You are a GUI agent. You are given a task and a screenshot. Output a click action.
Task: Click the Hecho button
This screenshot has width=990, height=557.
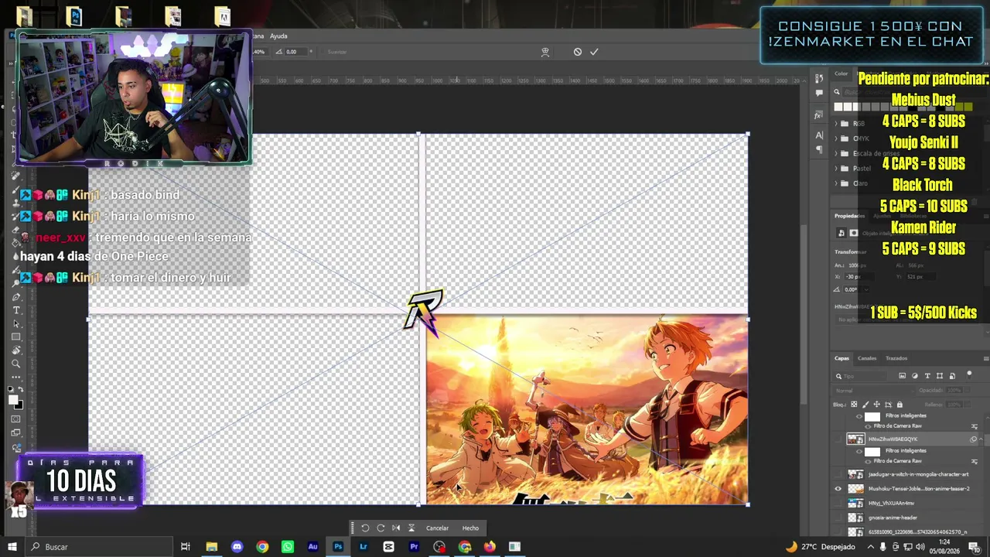(470, 528)
